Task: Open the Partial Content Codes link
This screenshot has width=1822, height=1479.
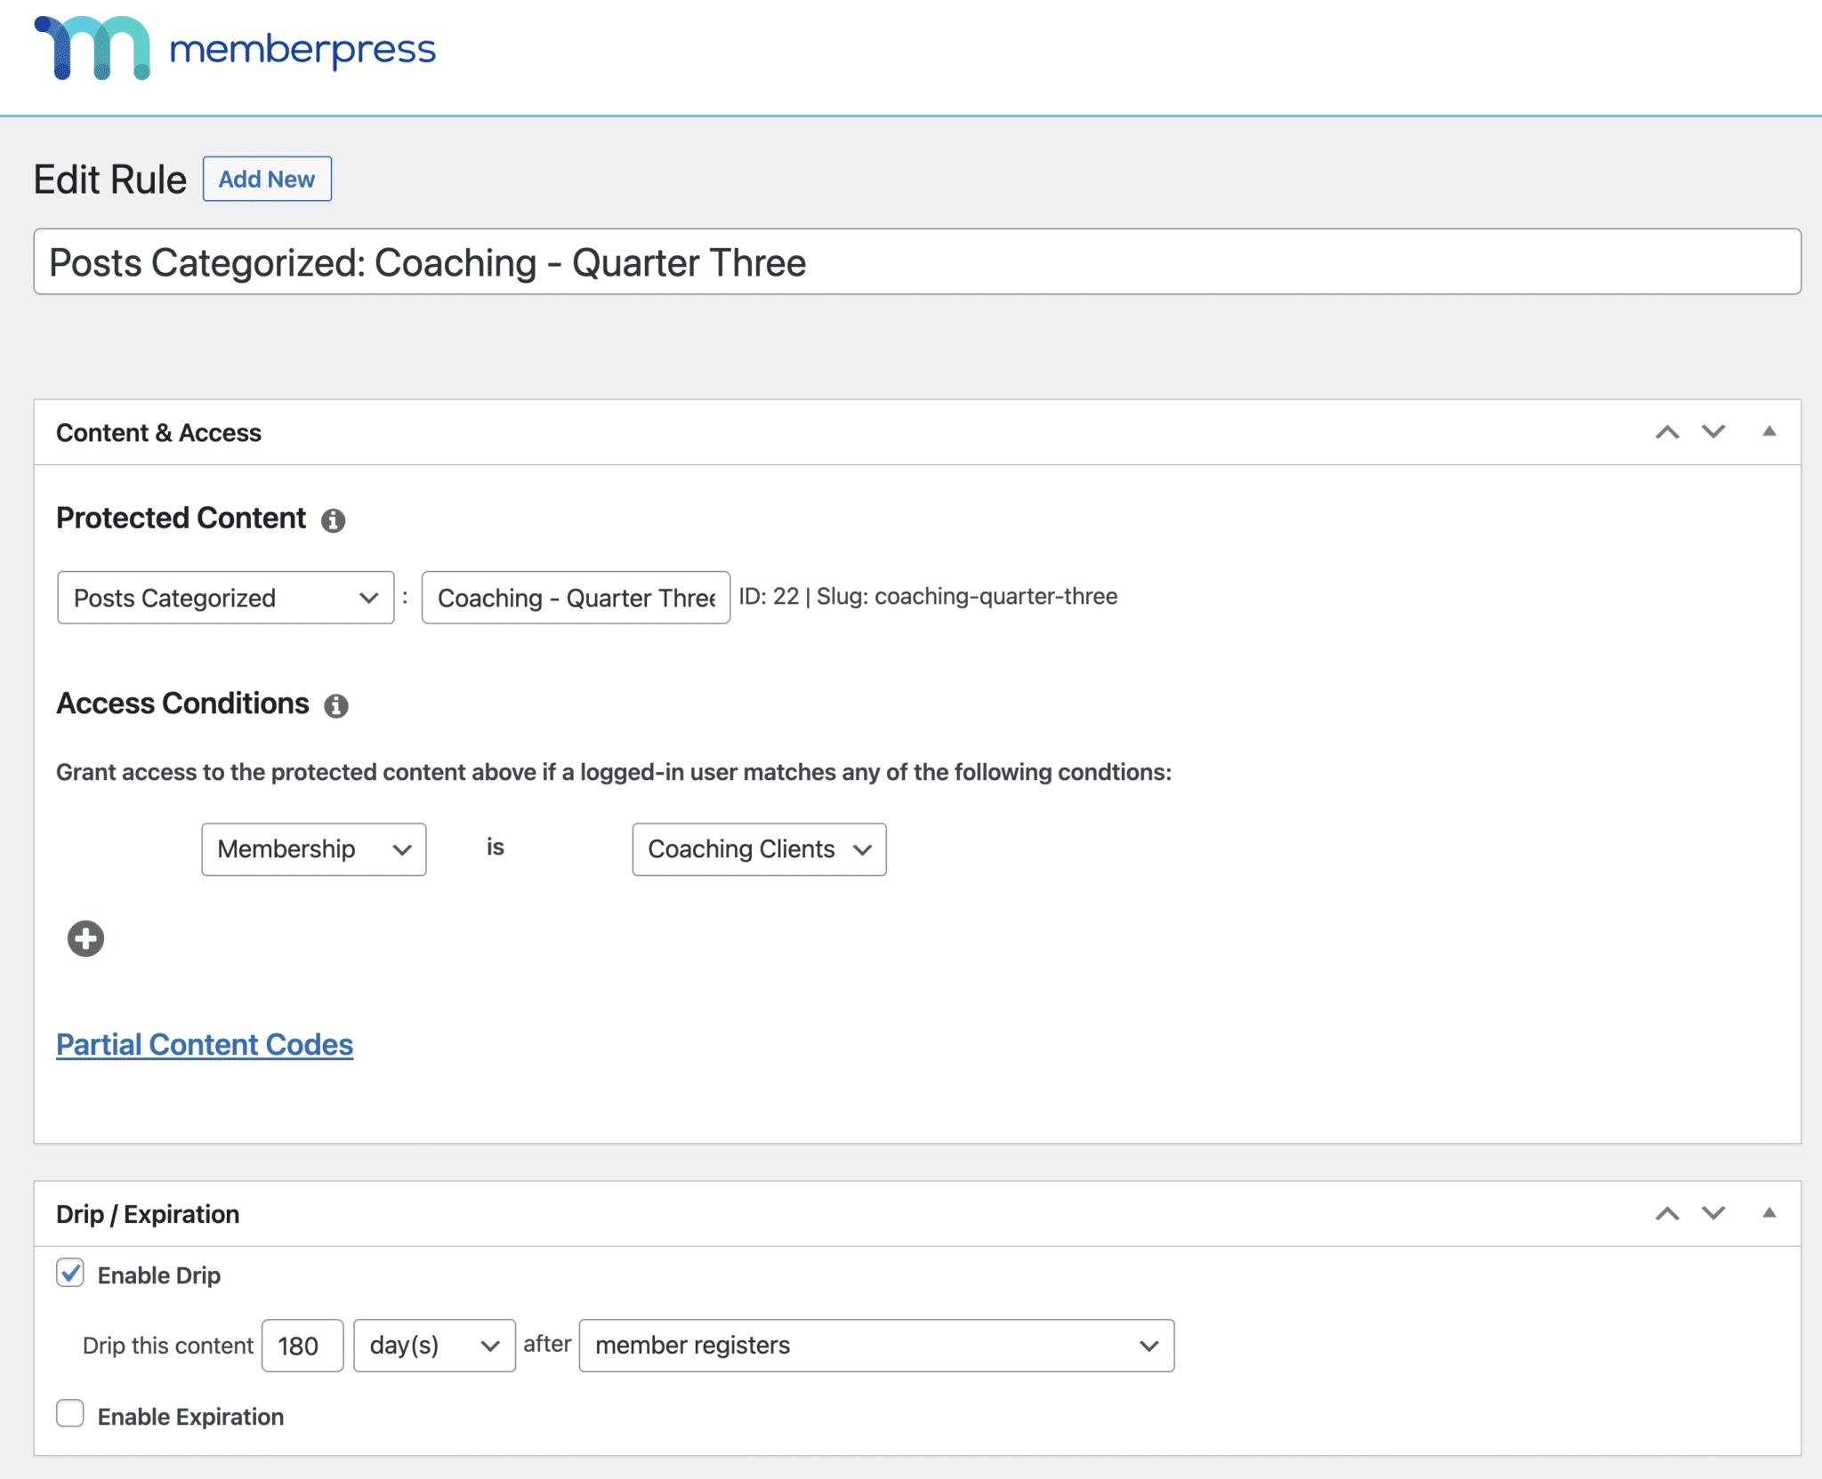Action: pyautogui.click(x=205, y=1044)
